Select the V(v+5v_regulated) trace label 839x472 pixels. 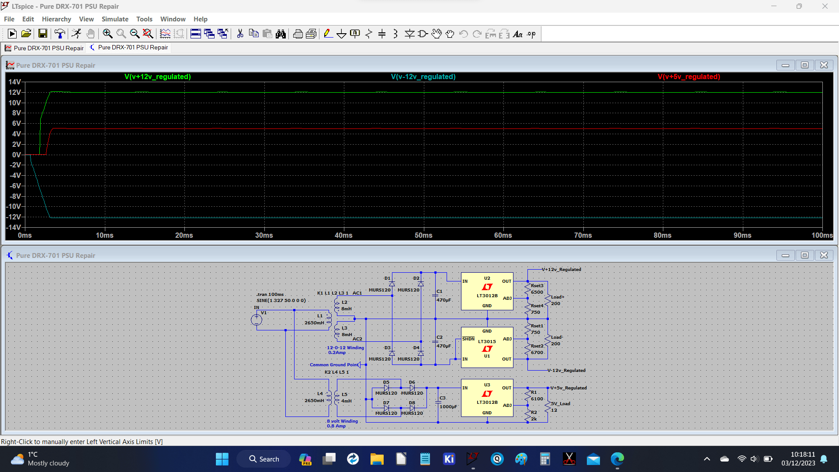pyautogui.click(x=689, y=76)
